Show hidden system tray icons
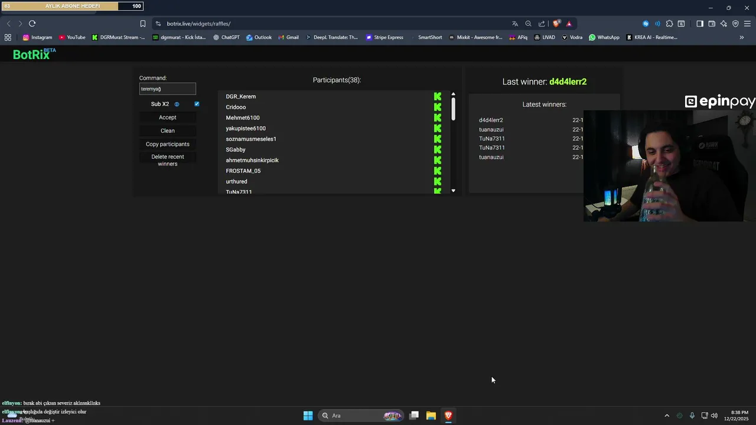756x425 pixels. [667, 416]
